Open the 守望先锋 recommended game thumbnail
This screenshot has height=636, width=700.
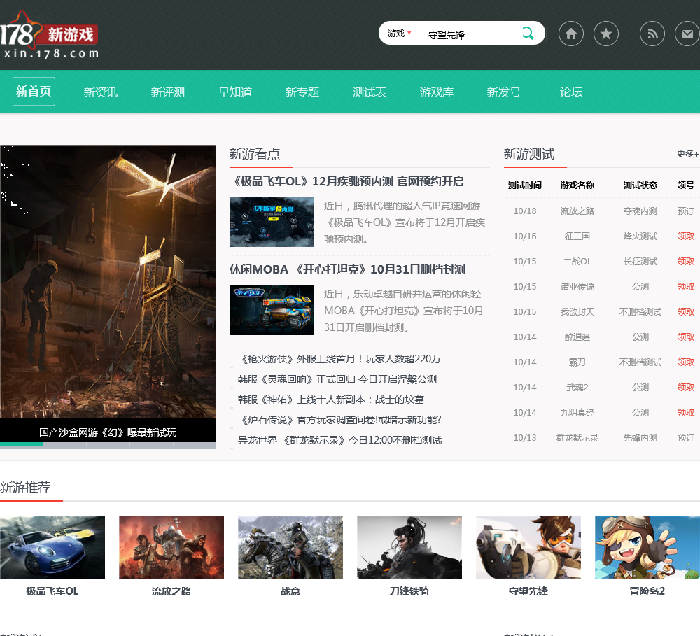click(528, 547)
